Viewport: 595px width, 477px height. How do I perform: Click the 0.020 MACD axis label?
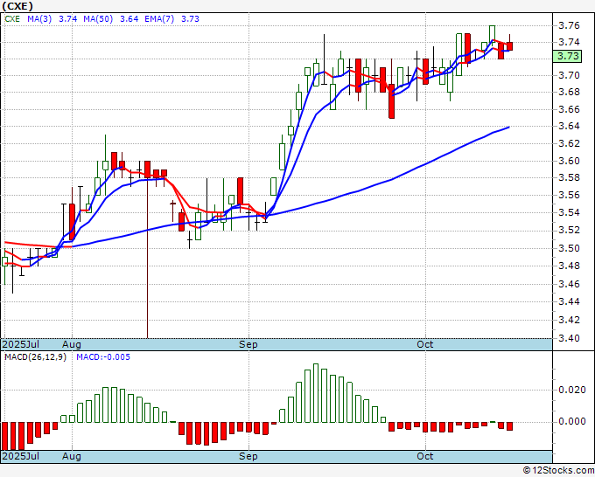pyautogui.click(x=572, y=390)
